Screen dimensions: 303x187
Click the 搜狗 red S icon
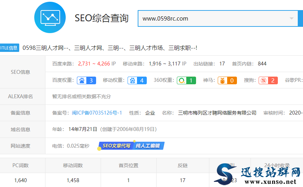(x=264, y=80)
